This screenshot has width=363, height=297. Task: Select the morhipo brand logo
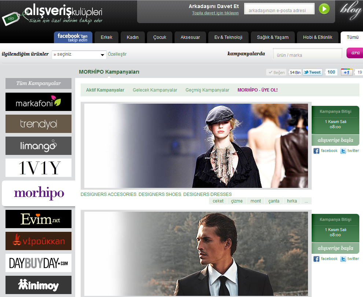tap(38, 193)
